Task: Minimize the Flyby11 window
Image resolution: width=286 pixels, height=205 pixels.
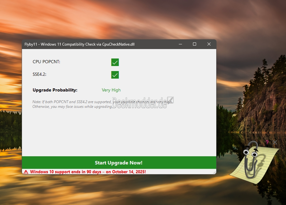Action: (x=180, y=44)
